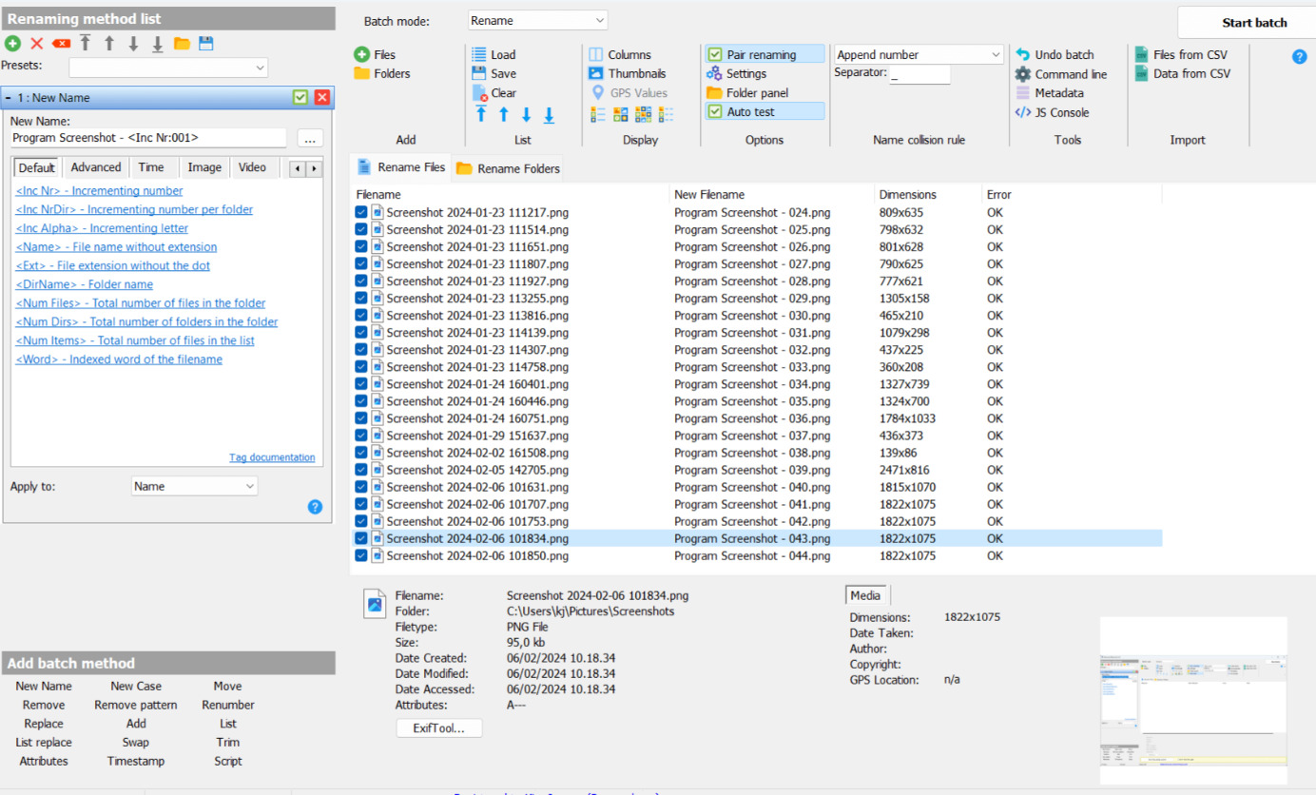Open name collision rule Append number dropdown
1316x795 pixels.
[x=919, y=54]
